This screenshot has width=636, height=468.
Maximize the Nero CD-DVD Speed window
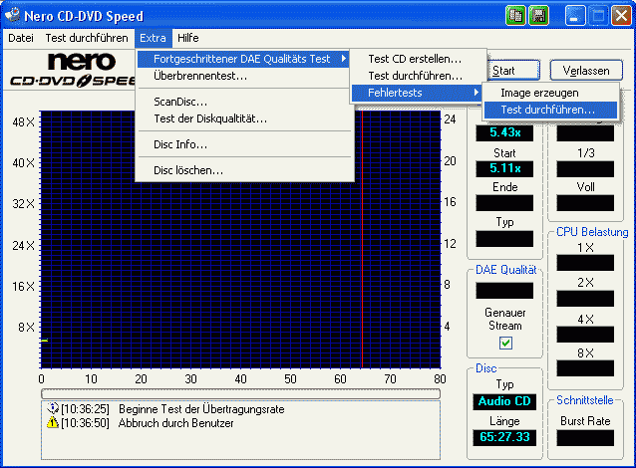click(x=598, y=16)
